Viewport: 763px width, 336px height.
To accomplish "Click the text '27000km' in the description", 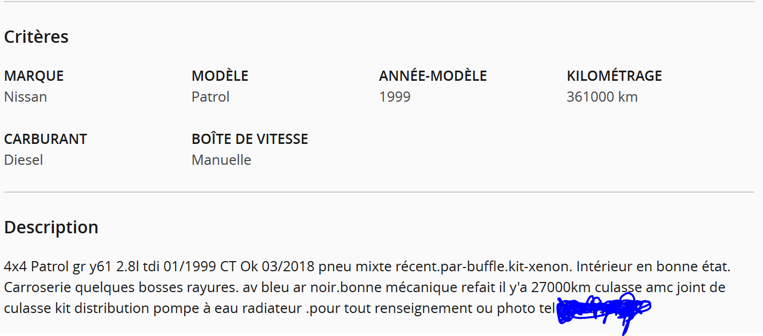I will tap(561, 288).
